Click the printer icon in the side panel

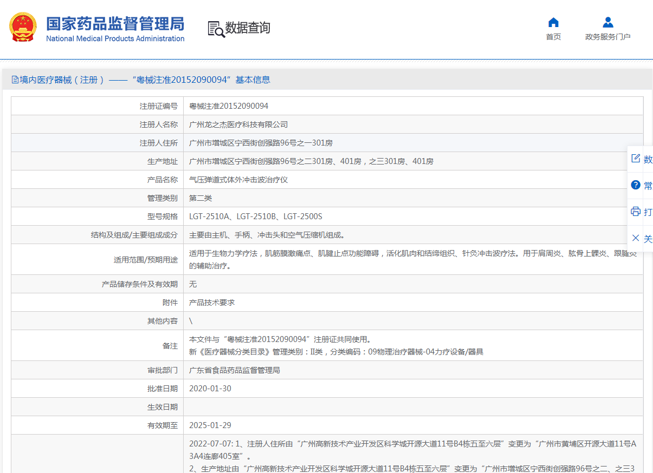pyautogui.click(x=636, y=212)
